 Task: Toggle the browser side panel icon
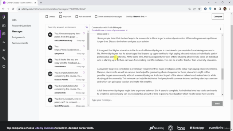(220, 9)
